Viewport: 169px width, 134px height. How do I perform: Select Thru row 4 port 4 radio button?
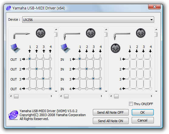point(150,89)
